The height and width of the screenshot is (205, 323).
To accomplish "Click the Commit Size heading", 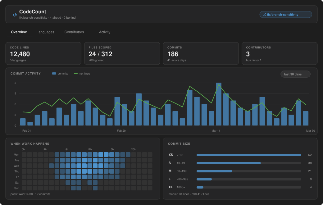I will [179, 143].
